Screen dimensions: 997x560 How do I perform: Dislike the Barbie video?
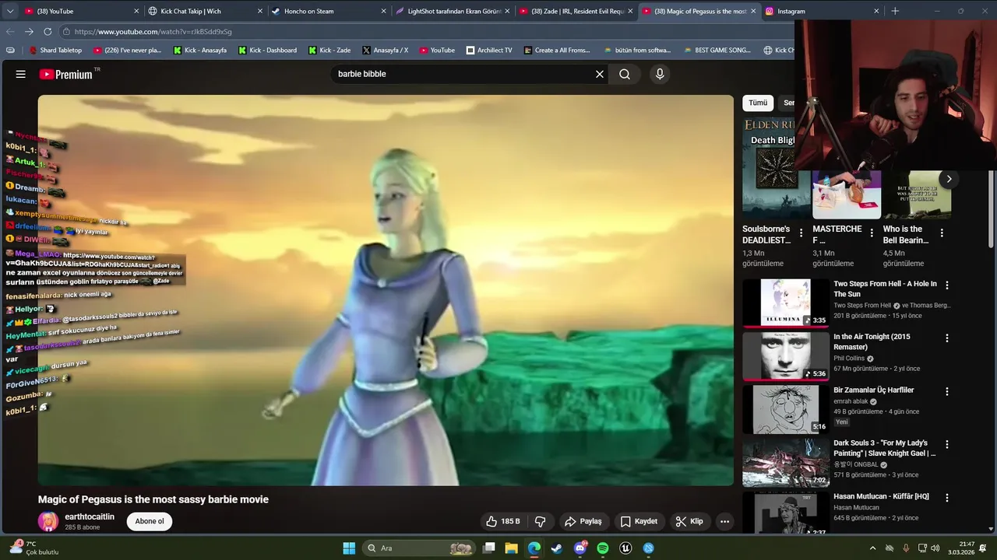tap(540, 521)
